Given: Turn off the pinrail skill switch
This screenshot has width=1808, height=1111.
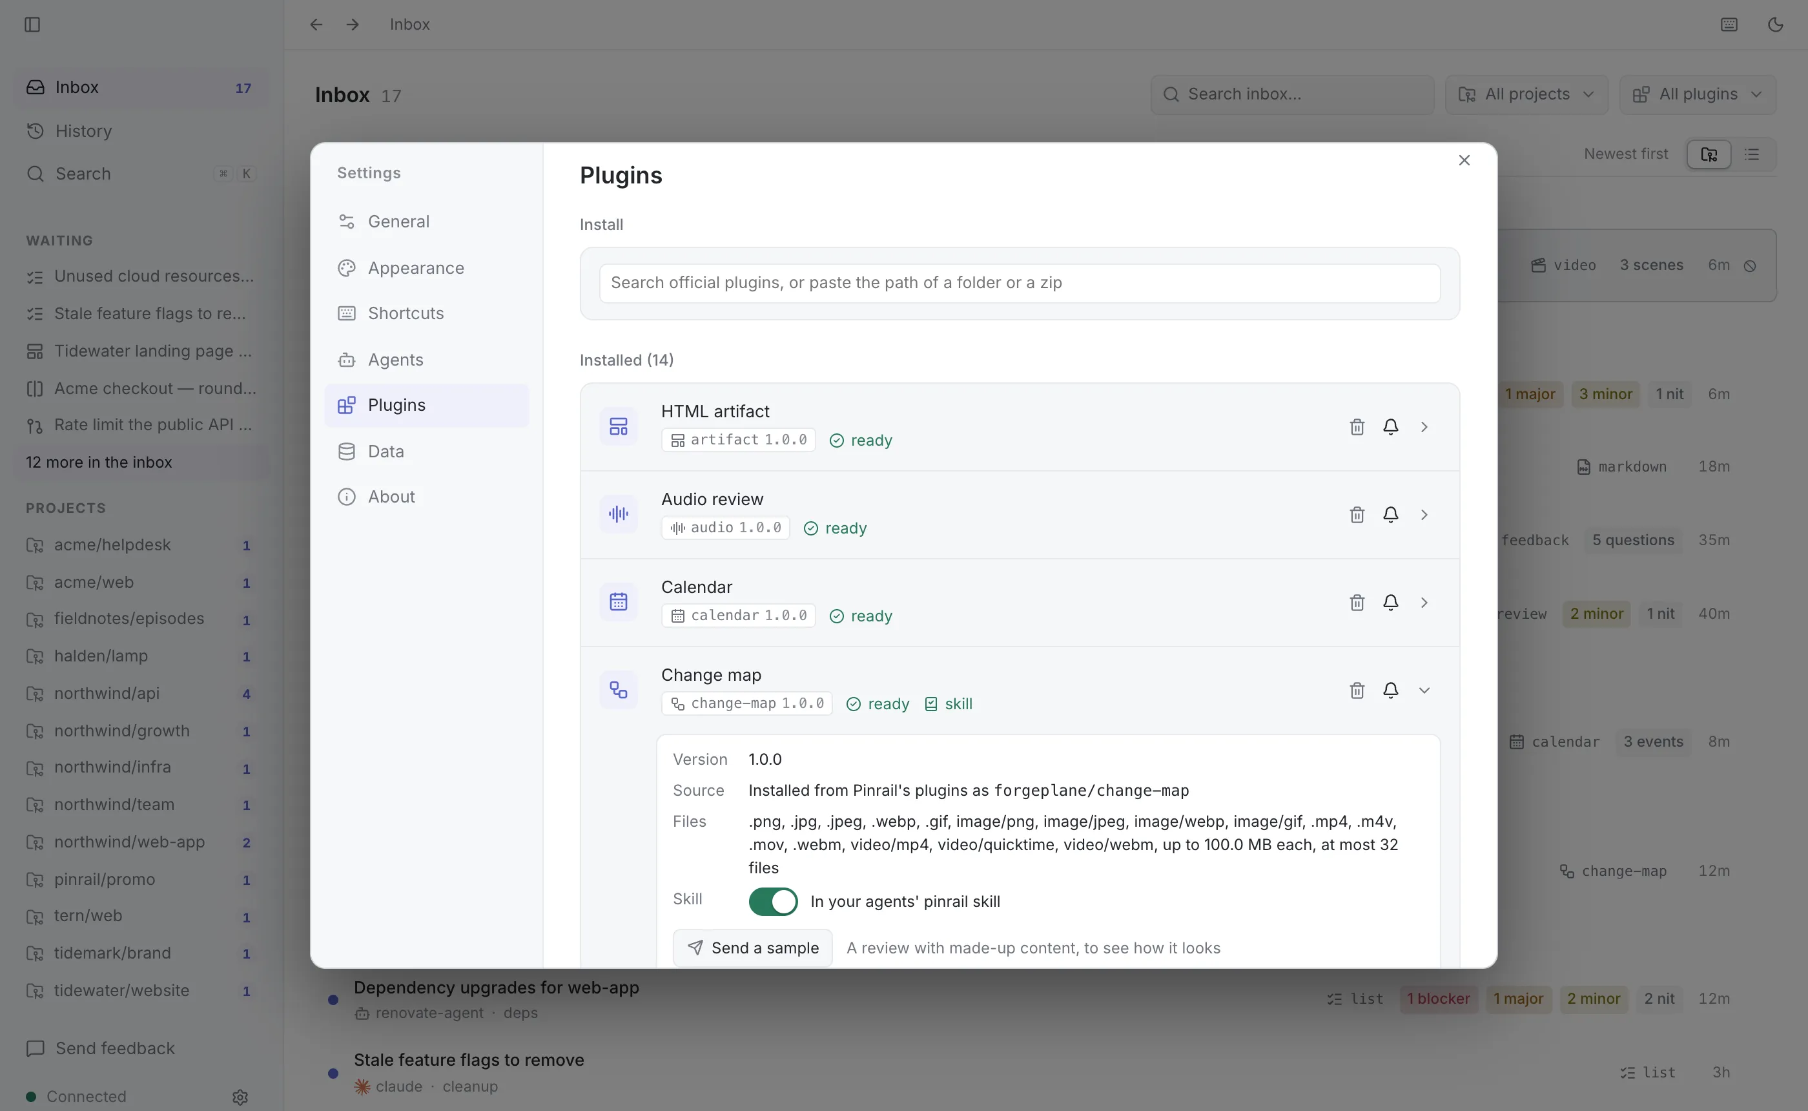Looking at the screenshot, I should tap(772, 902).
